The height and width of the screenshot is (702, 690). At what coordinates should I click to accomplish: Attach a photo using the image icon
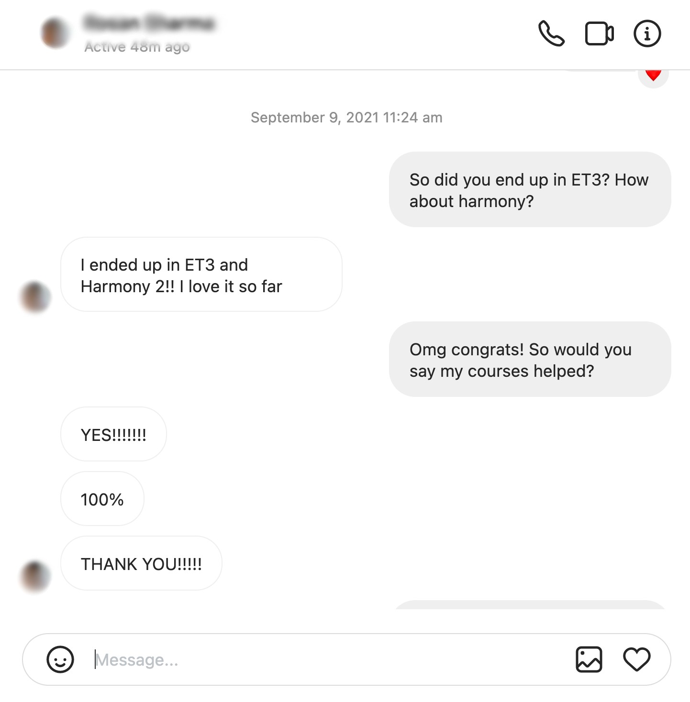pos(589,659)
